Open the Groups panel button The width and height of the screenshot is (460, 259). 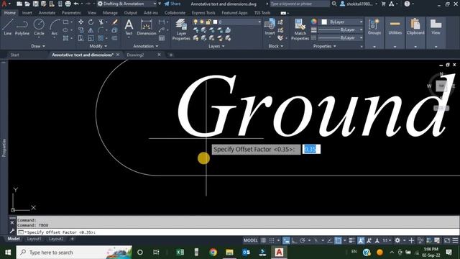pyautogui.click(x=374, y=27)
